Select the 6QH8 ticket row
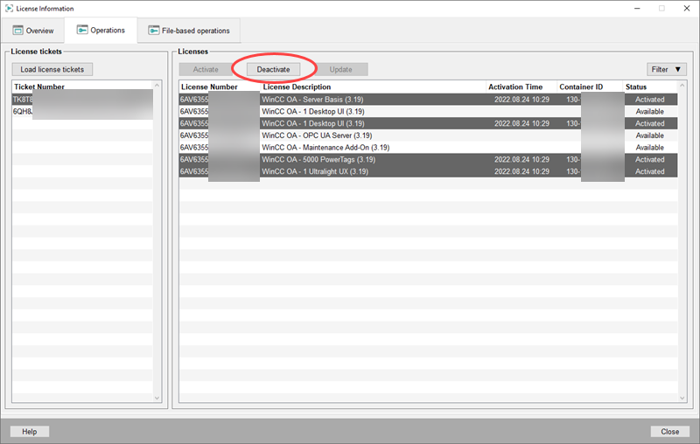700x444 pixels. tap(82, 111)
